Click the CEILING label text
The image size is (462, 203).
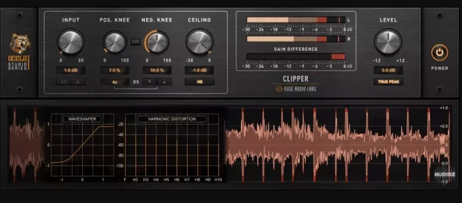pyautogui.click(x=199, y=20)
